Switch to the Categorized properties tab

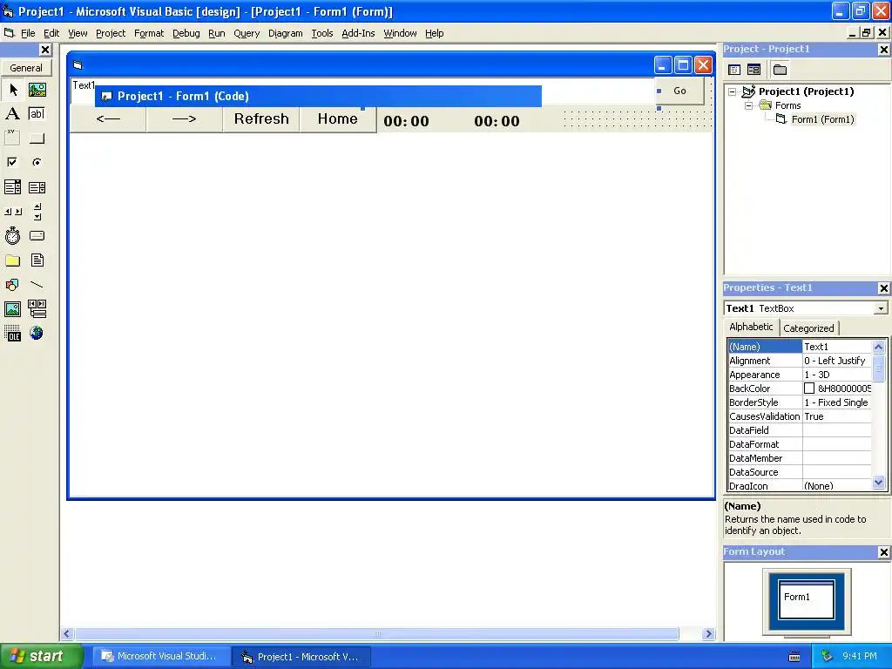tap(808, 328)
